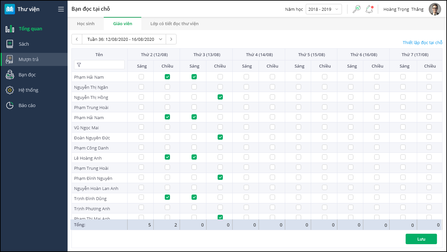This screenshot has height=252, width=447.
Task: Click the Sách book icon in sidebar
Action: point(10,44)
